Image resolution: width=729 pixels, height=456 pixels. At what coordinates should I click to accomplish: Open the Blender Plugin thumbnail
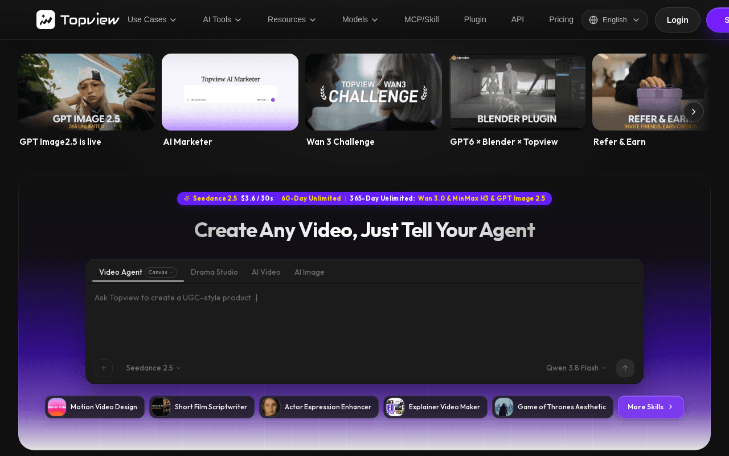[517, 92]
